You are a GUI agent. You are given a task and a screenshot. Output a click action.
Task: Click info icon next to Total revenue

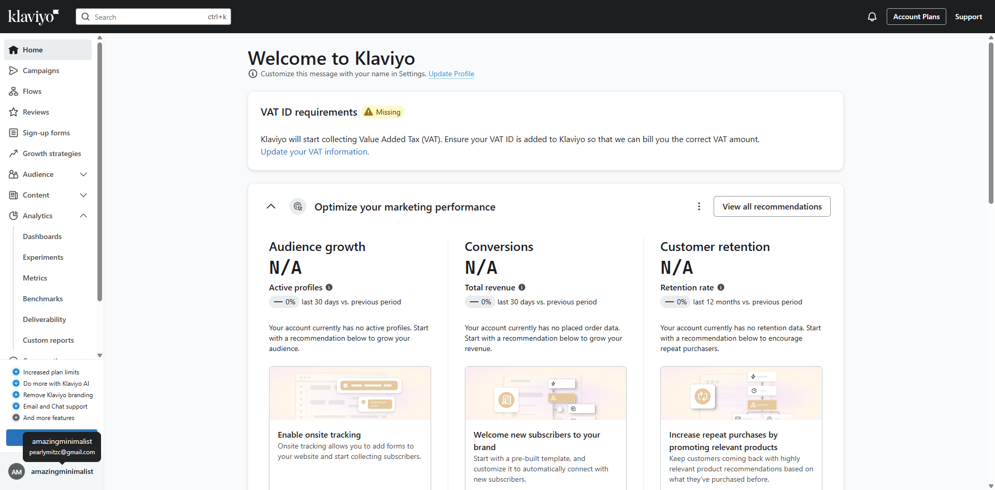(x=522, y=287)
